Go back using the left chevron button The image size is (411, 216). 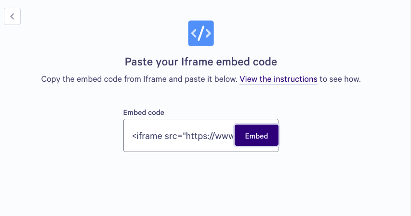[x=13, y=16]
